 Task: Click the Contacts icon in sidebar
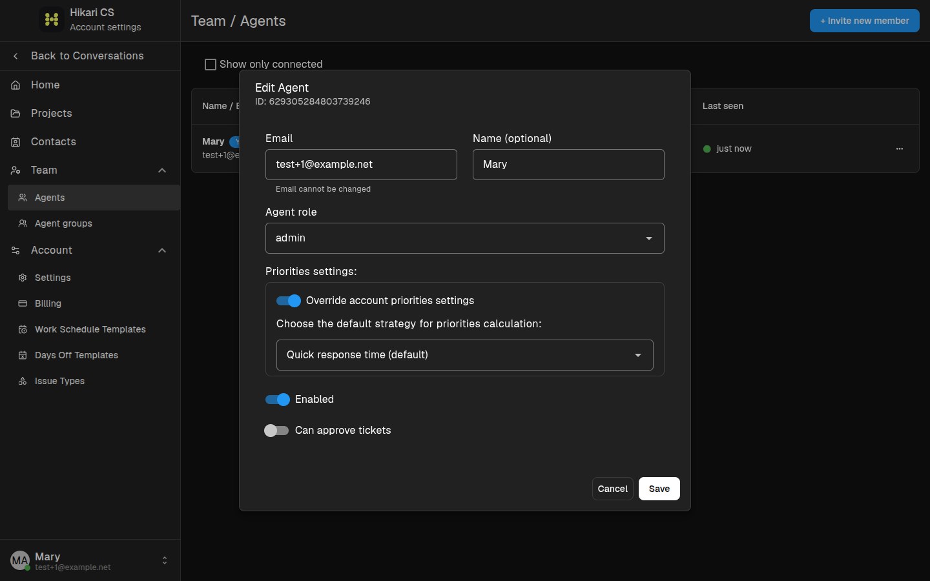pyautogui.click(x=15, y=142)
